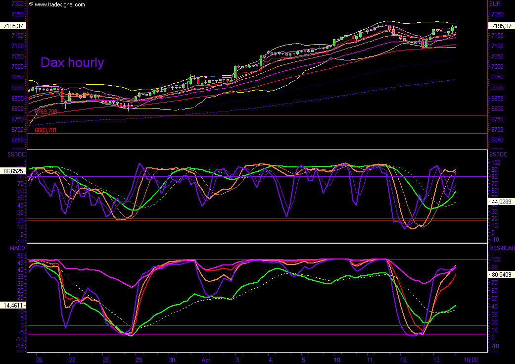The height and width of the screenshot is (364, 515).
Task: Click the EUR currency label
Action: (x=495, y=4)
